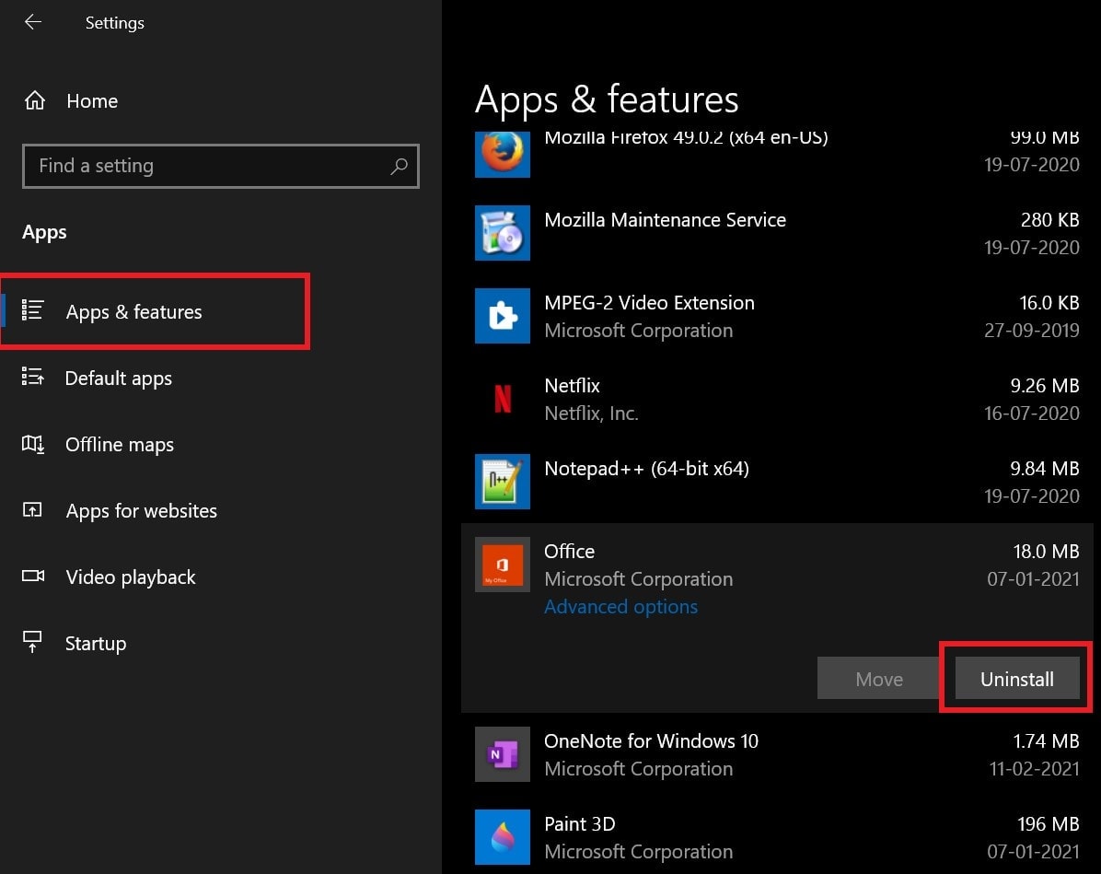Viewport: 1101px width, 874px height.
Task: Click the Apps & features list icon
Action: coord(33,310)
